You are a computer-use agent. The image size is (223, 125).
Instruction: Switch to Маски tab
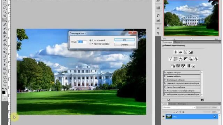pyautogui.click(x=177, y=42)
